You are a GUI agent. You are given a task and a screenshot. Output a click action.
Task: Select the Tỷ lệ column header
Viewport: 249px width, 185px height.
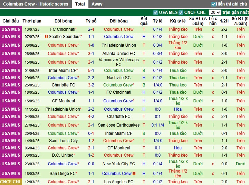click(158, 21)
